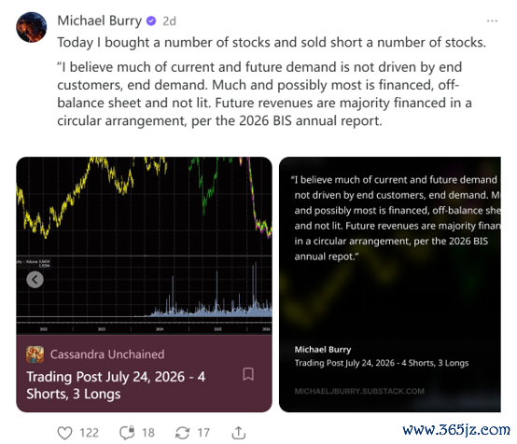Open the quote card image
The image size is (517, 444).
click(x=390, y=284)
